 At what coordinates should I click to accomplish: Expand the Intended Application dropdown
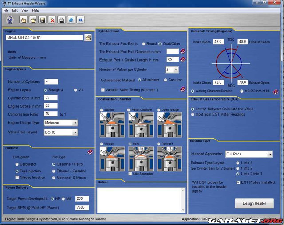(269, 154)
